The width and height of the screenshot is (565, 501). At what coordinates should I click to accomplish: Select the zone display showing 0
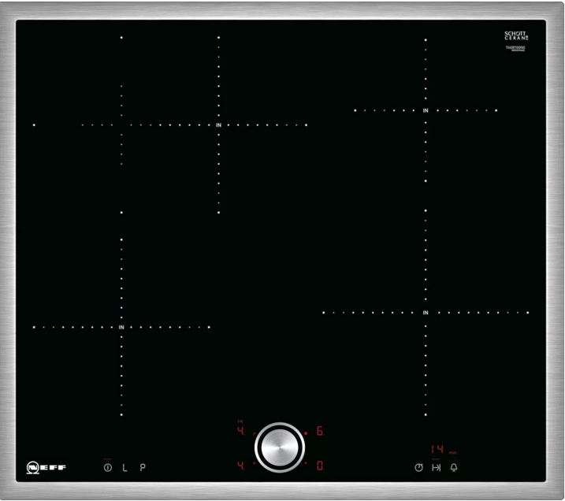click(x=321, y=466)
